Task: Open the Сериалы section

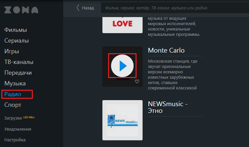Action: (16, 41)
